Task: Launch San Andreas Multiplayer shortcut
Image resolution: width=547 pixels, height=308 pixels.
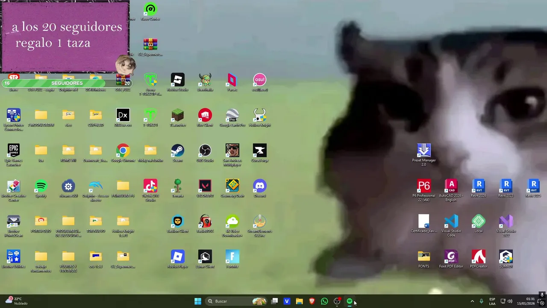Action: [x=232, y=155]
